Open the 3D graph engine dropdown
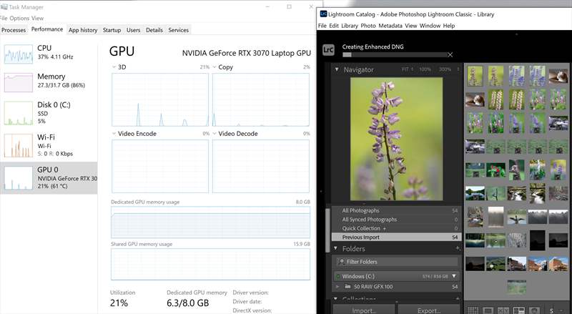The height and width of the screenshot is (314, 572). click(x=114, y=67)
